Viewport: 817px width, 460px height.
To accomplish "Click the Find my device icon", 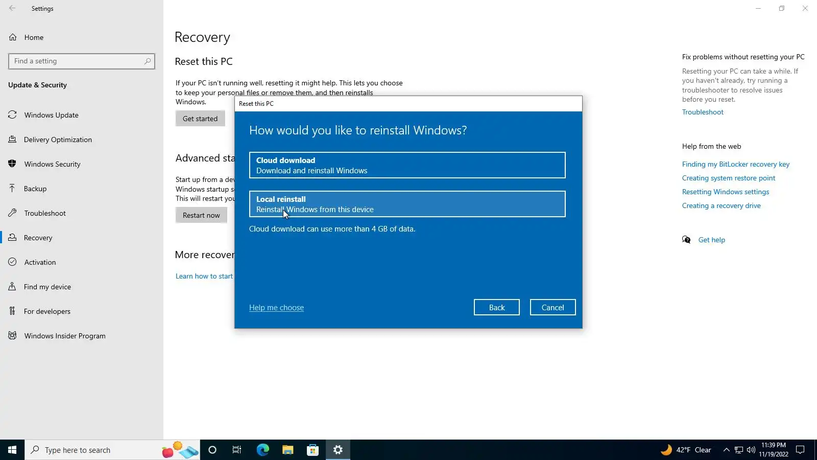I will pyautogui.click(x=12, y=287).
